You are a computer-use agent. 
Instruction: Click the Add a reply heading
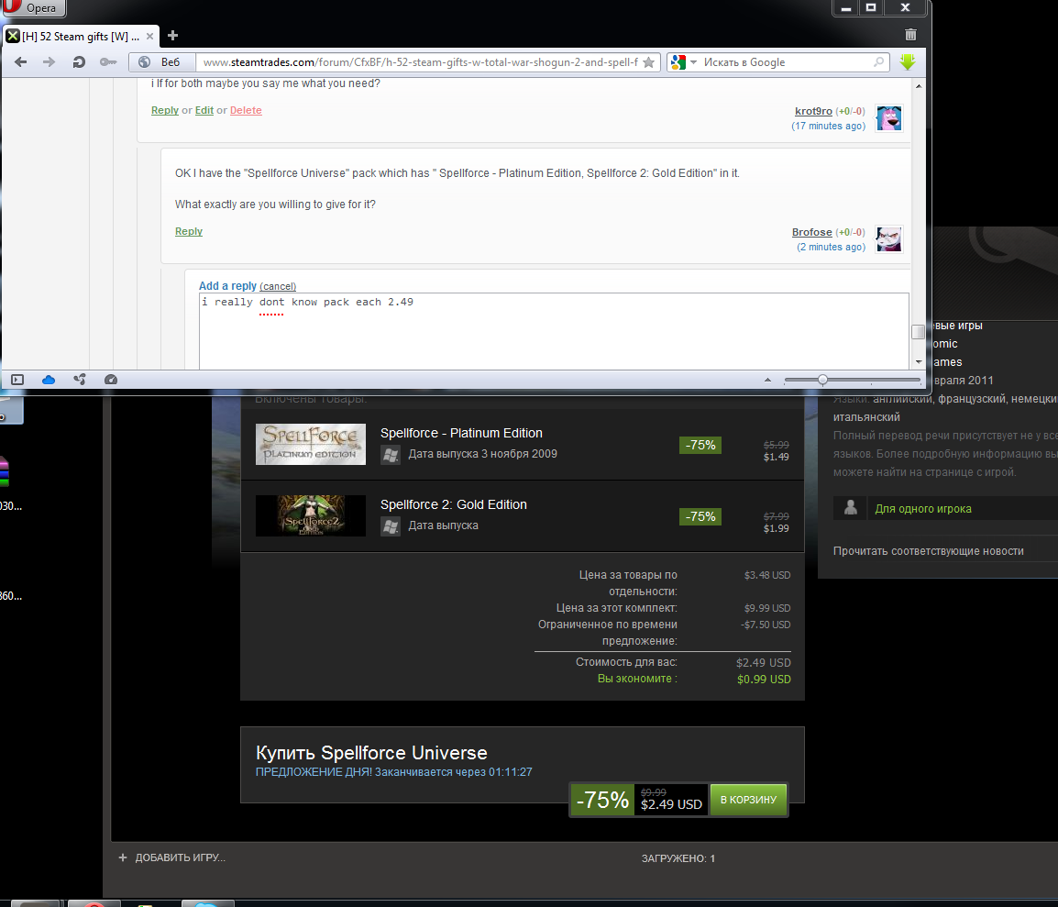click(227, 286)
